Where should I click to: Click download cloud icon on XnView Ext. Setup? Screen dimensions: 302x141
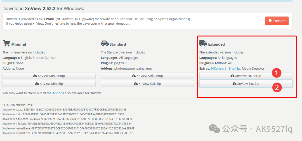(x=232, y=76)
